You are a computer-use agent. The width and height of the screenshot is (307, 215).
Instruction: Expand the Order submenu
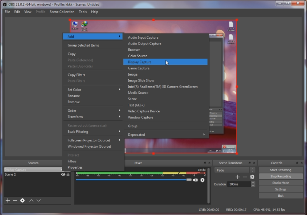point(119,110)
